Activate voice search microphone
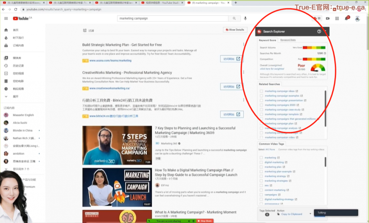Image resolution: width=369 pixels, height=223 pixels. 245,18
